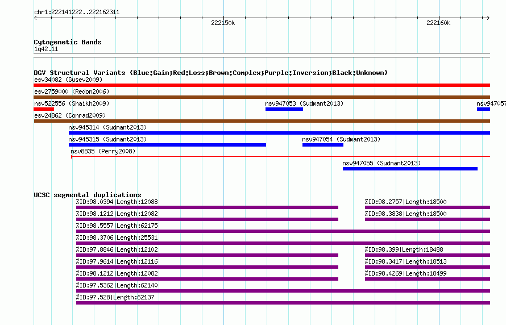506x325 pixels.
Task: Click the DGV Structural Variants track title
Action: pos(211,73)
